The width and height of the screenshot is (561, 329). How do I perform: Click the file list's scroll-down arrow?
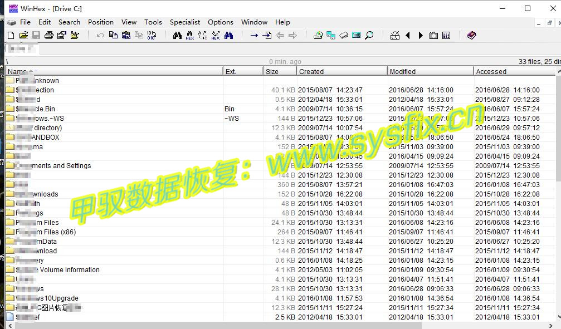pos(559,317)
